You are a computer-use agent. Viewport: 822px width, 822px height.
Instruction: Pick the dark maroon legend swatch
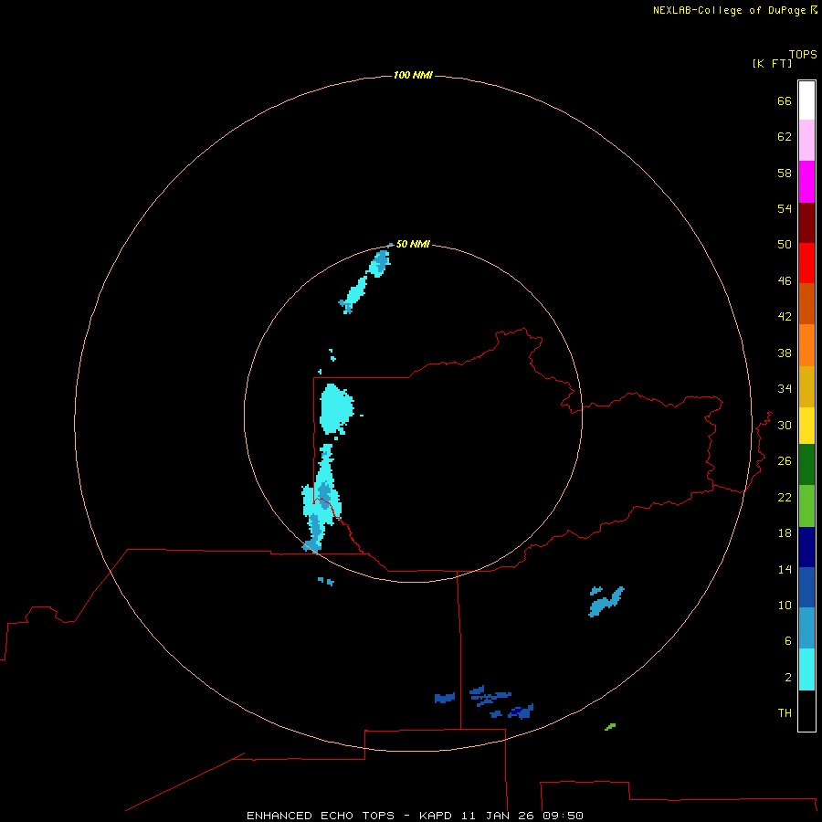pyautogui.click(x=806, y=223)
